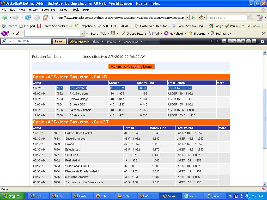
Task: Open the Competitii.ro bookmark
Action: pyautogui.click(x=85, y=26)
